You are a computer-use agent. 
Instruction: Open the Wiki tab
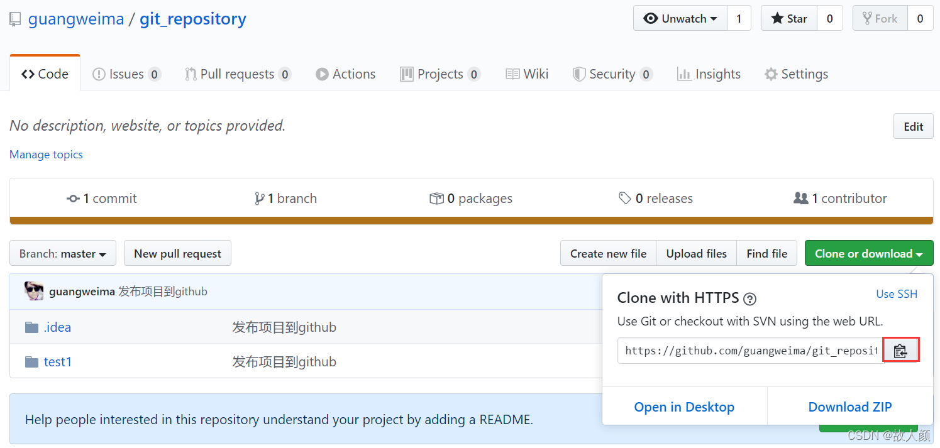tap(527, 74)
